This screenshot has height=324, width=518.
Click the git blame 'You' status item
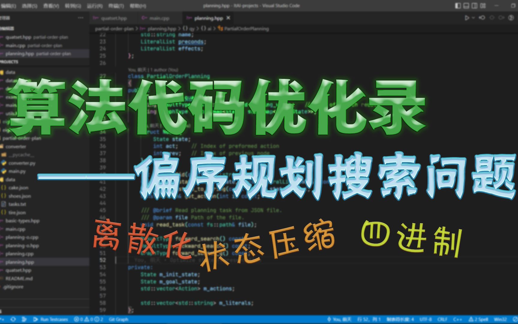click(339, 319)
